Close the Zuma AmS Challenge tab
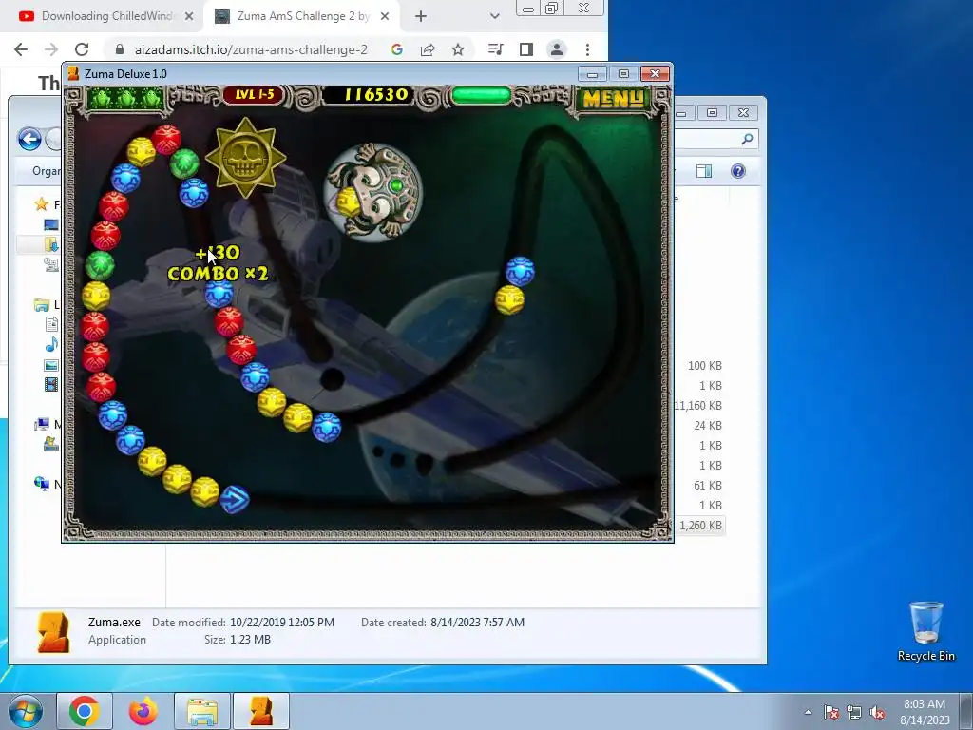 [385, 16]
